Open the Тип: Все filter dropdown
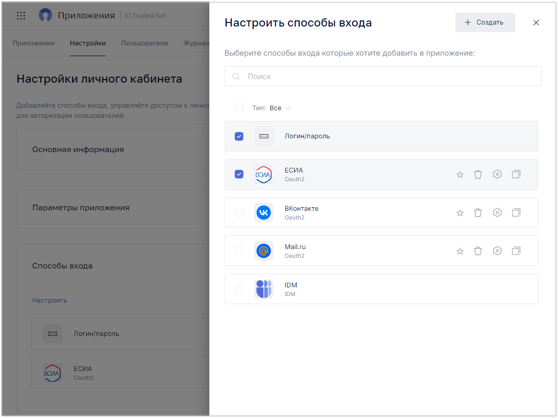This screenshot has width=558, height=418. click(x=272, y=108)
